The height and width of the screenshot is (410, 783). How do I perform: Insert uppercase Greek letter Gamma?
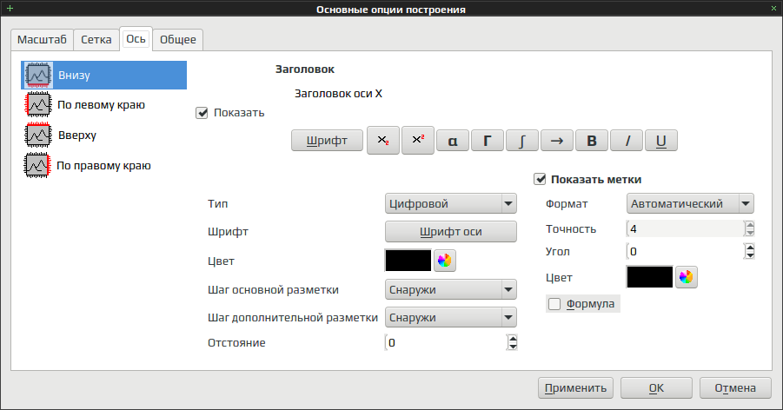[x=488, y=141]
